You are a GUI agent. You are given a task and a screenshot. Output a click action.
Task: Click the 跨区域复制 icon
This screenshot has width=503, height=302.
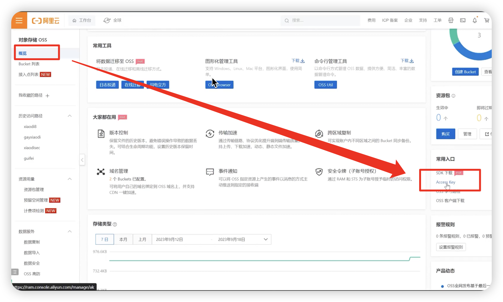click(319, 134)
